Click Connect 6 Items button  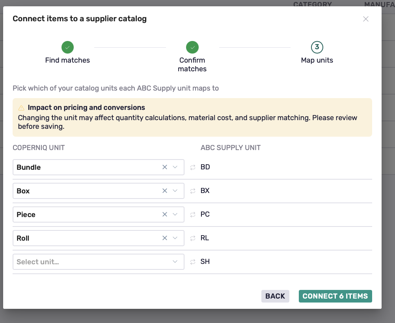pyautogui.click(x=335, y=296)
